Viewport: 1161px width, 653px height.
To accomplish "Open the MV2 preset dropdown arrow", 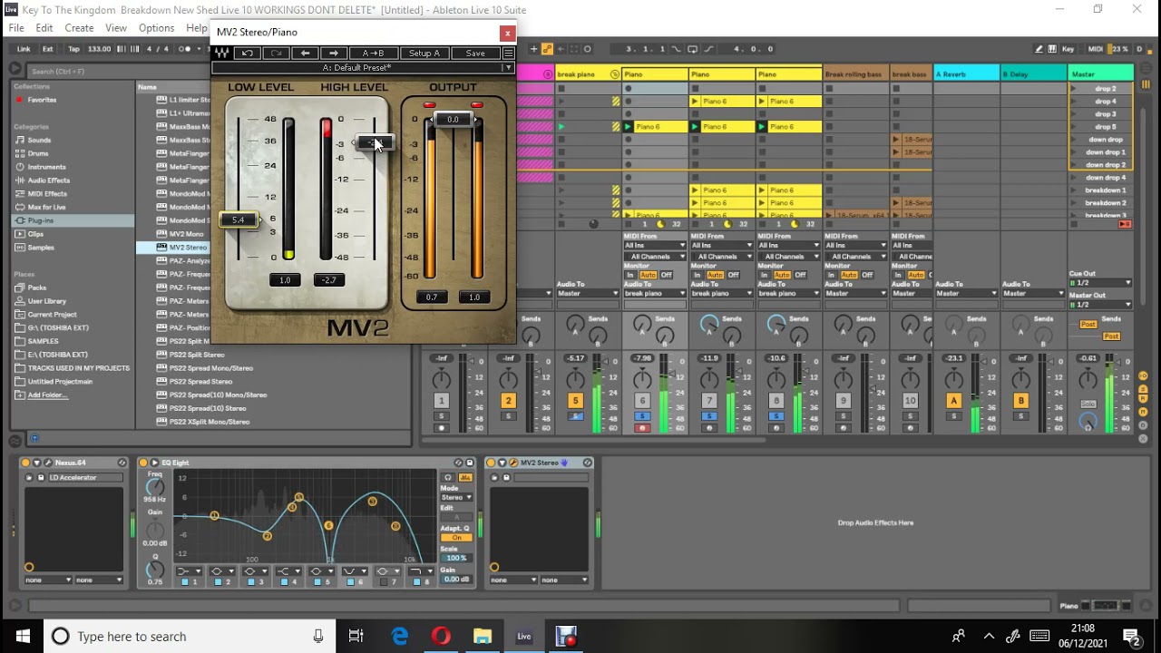I will click(509, 67).
